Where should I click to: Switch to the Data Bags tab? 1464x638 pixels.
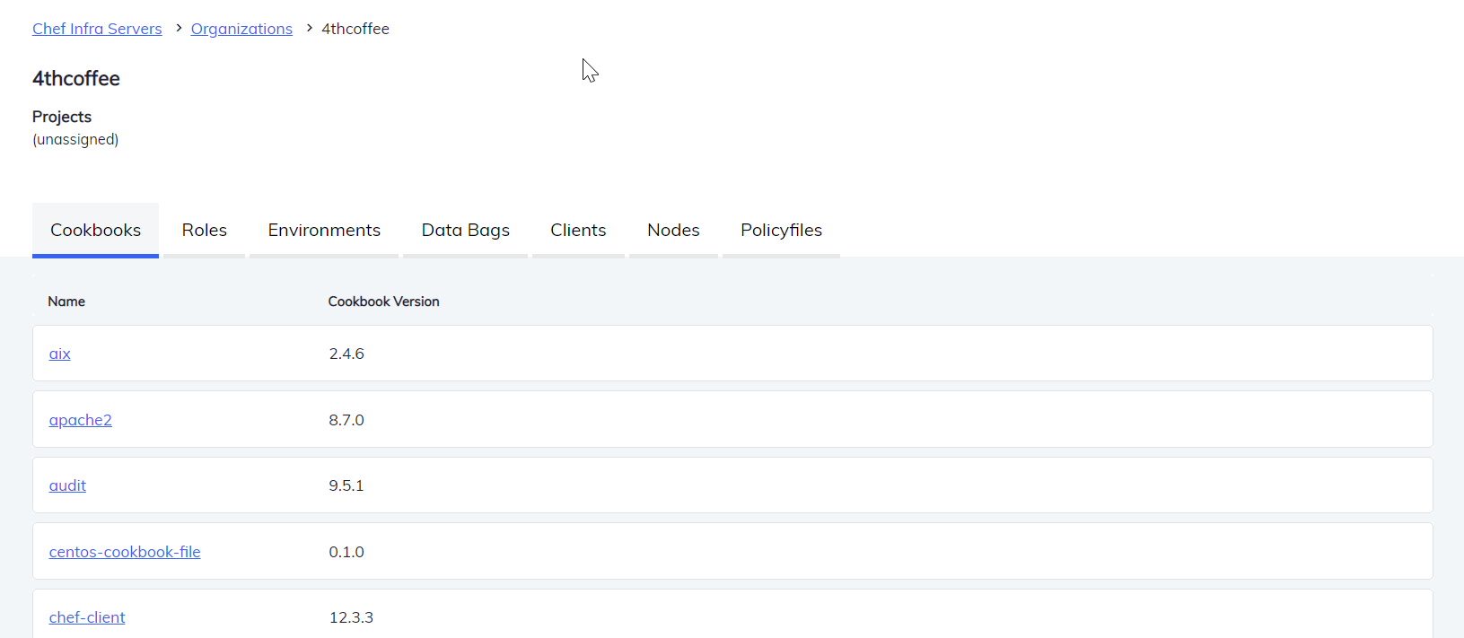[x=466, y=230]
